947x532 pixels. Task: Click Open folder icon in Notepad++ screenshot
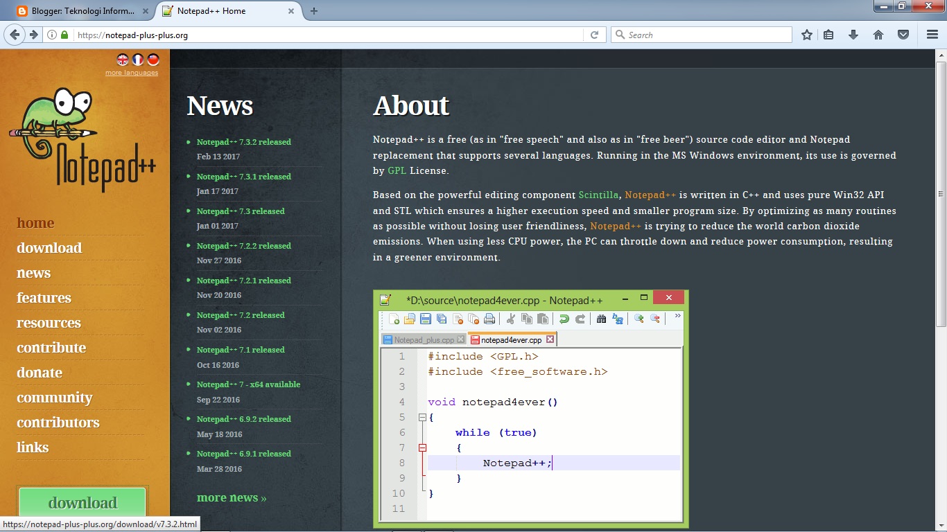tap(410, 319)
